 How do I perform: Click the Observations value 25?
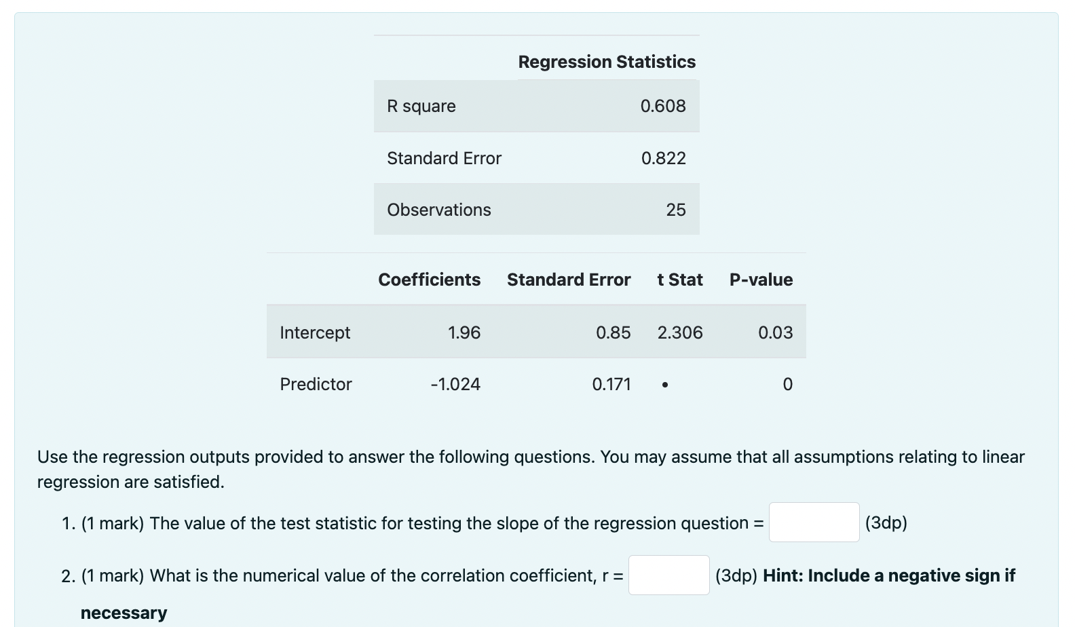tap(675, 210)
